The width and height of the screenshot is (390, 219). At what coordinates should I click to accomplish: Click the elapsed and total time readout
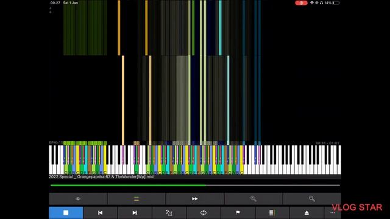pyautogui.click(x=327, y=143)
